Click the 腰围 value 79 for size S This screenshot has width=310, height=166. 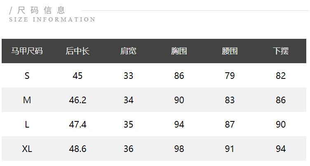pos(230,76)
